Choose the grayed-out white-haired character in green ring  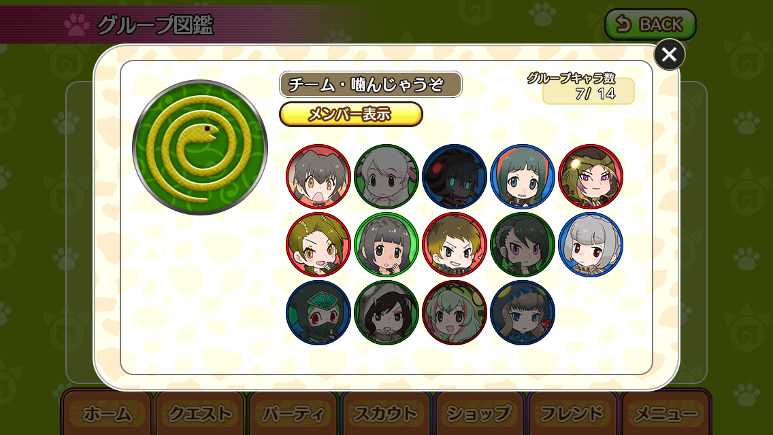tap(386, 177)
